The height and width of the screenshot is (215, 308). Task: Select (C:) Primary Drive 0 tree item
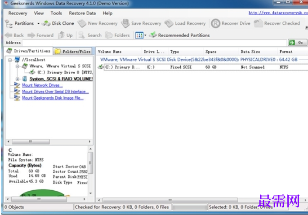click(65, 72)
